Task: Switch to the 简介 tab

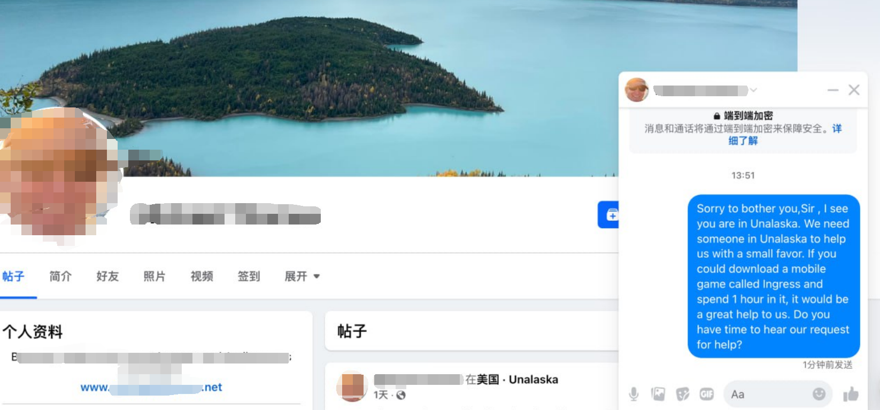Action: pos(60,276)
